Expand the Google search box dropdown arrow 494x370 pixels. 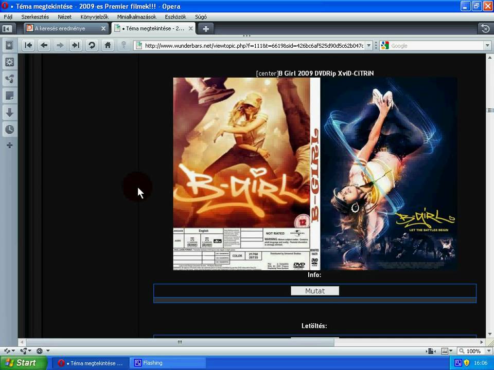(x=487, y=46)
